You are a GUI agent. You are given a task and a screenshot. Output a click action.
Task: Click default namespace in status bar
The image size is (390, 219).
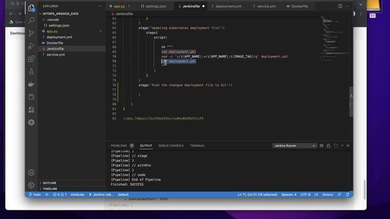123,195
